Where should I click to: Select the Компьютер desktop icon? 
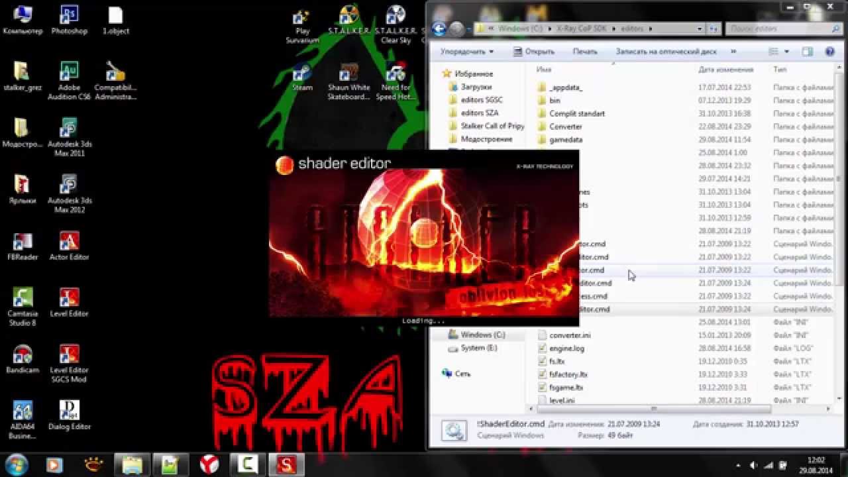(x=23, y=20)
